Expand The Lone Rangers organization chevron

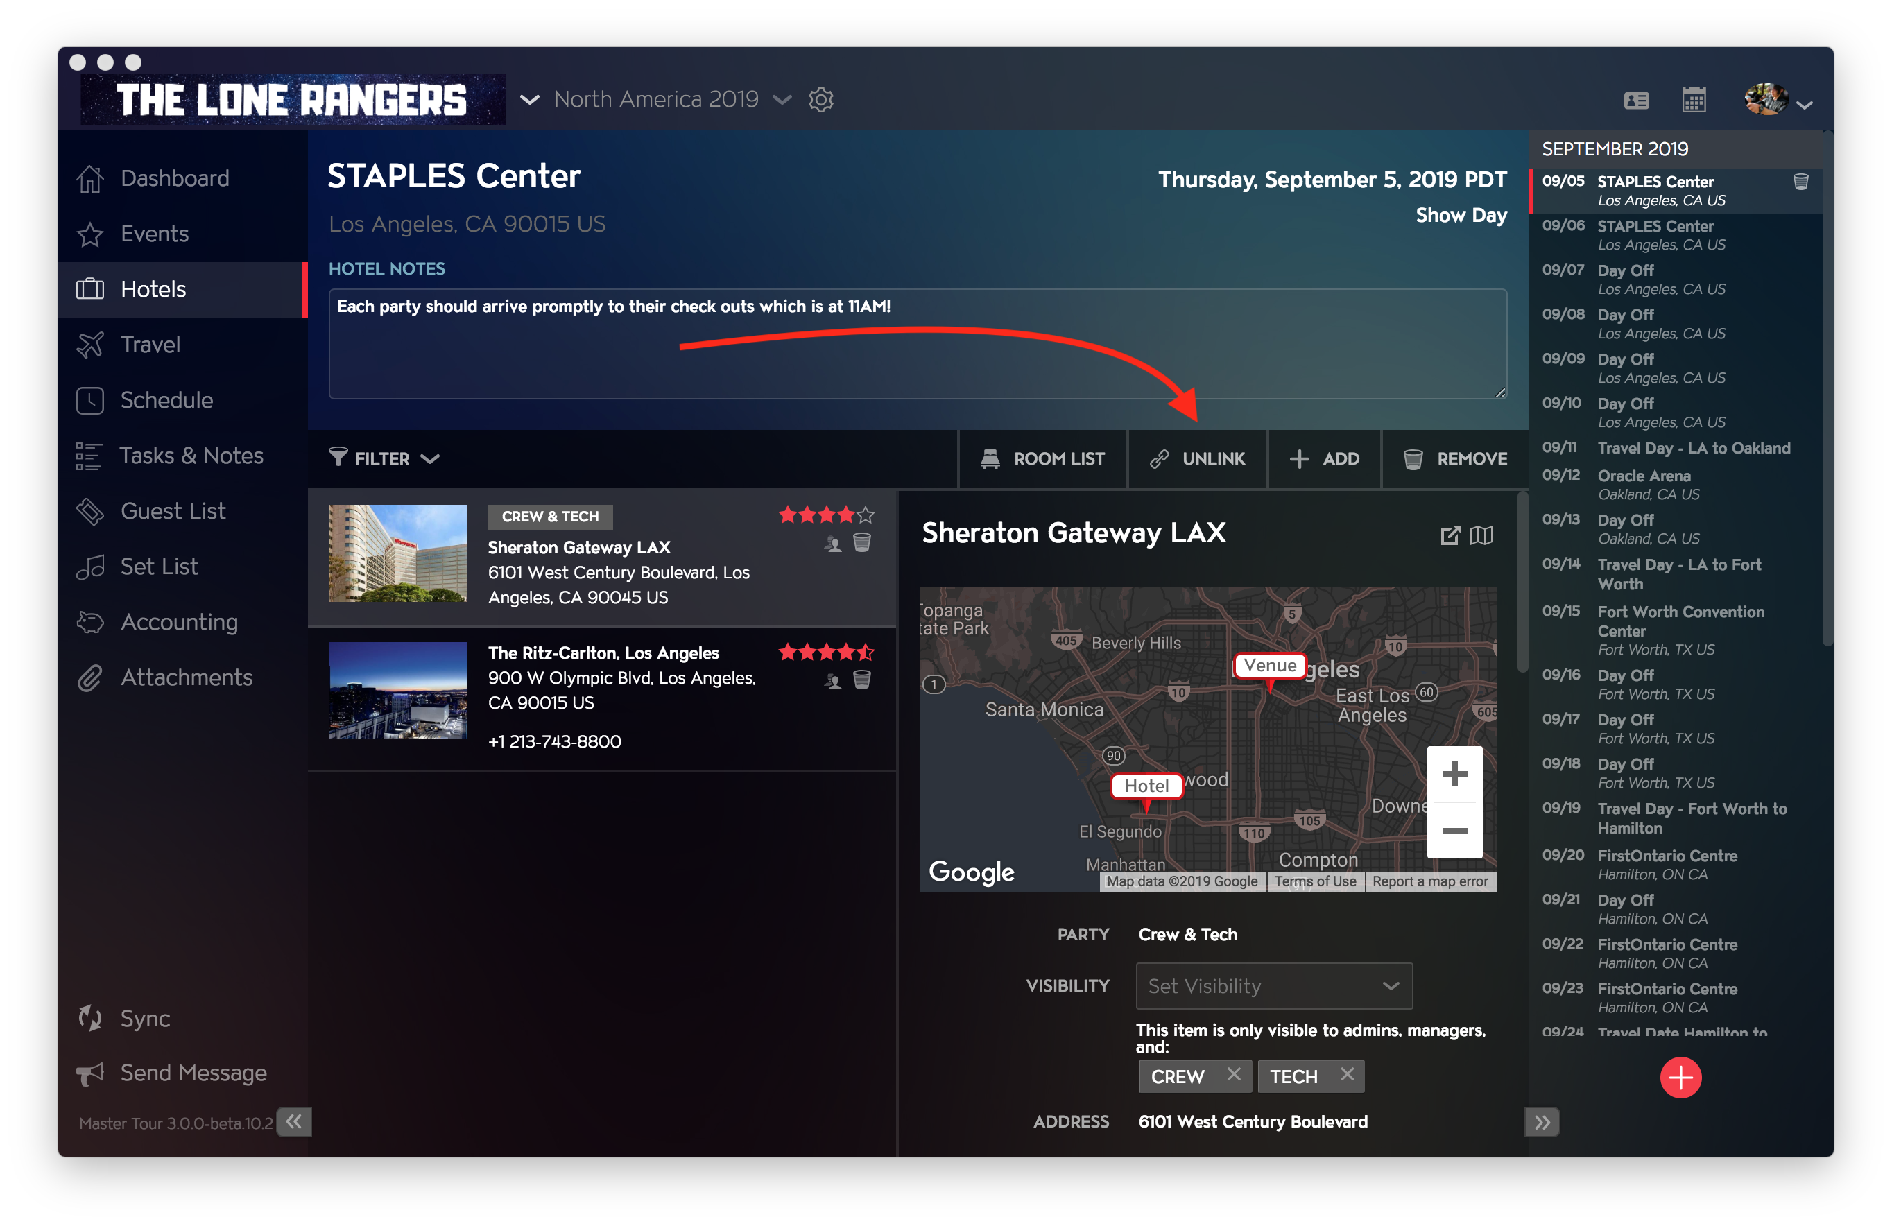click(x=529, y=99)
